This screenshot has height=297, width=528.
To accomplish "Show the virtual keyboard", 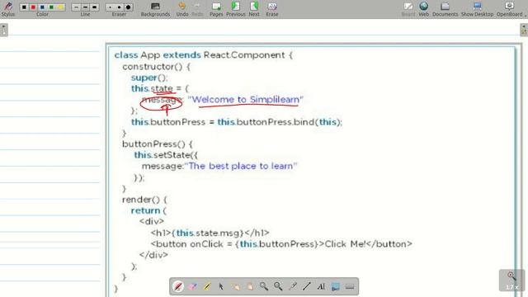I will [350, 286].
